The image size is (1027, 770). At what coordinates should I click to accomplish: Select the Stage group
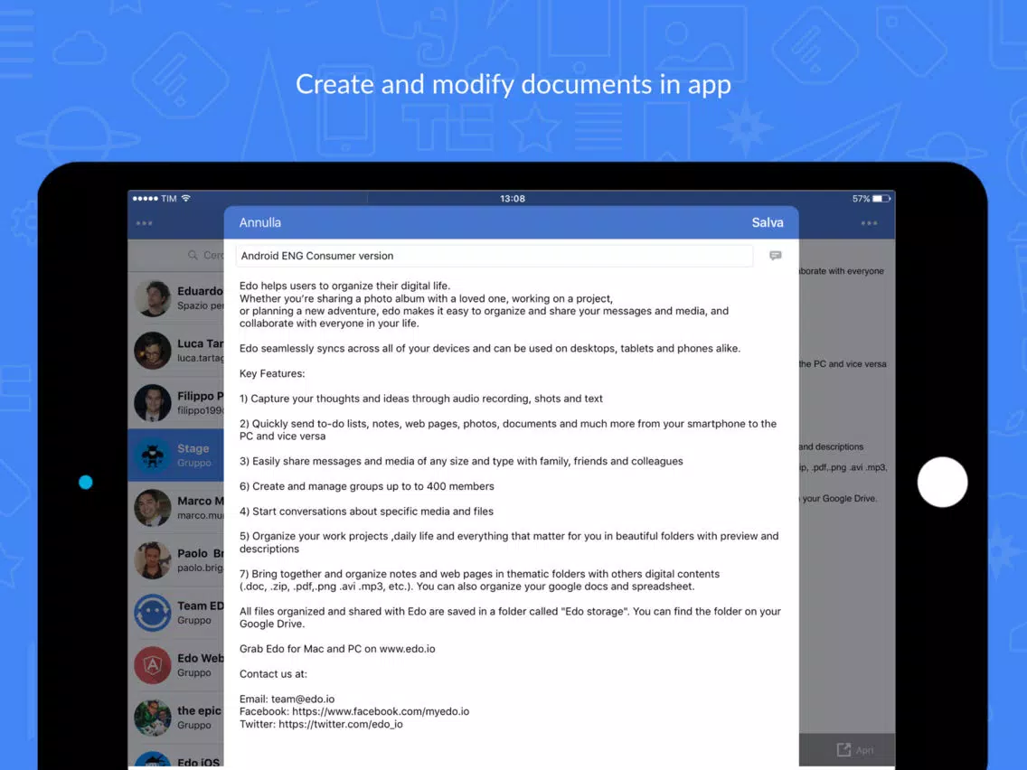(176, 455)
